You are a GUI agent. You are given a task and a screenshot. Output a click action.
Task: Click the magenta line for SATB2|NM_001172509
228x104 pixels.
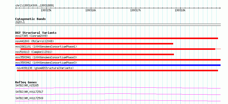pyautogui.click(x=118, y=100)
